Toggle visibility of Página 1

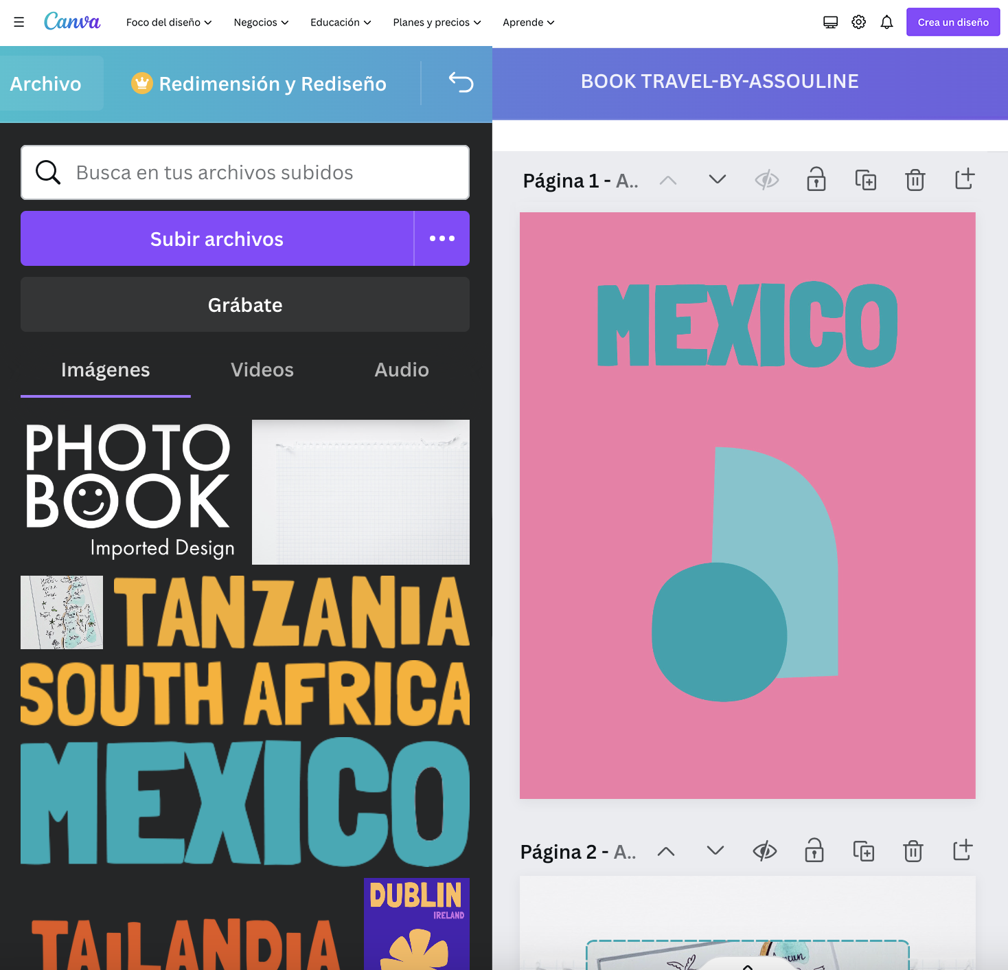point(766,180)
